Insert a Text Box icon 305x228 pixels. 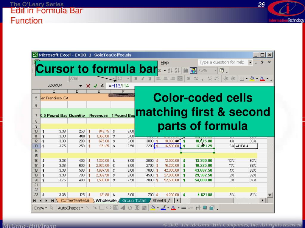[116, 208]
